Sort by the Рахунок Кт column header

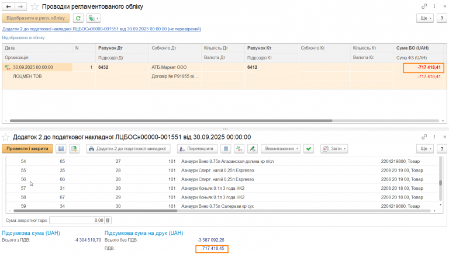coord(271,48)
